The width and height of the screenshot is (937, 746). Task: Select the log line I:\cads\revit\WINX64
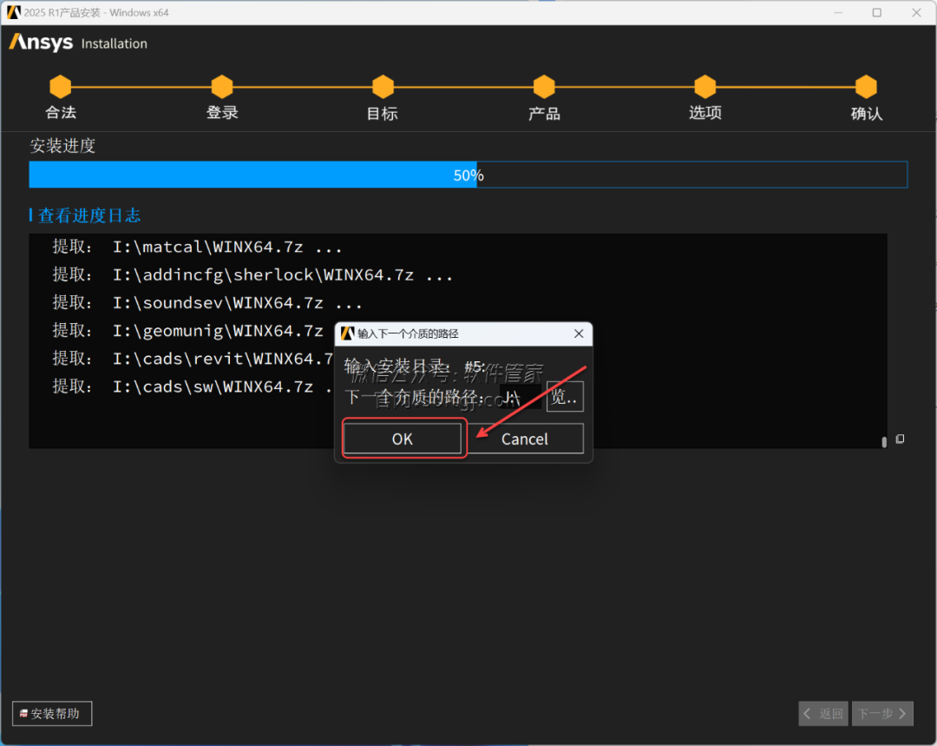point(193,359)
